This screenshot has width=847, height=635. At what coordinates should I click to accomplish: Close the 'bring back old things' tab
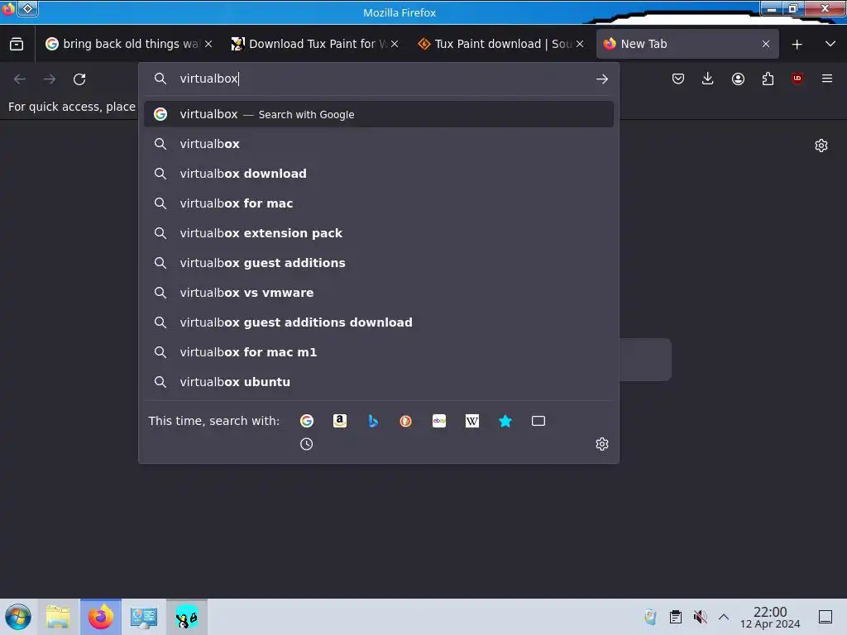tap(208, 45)
